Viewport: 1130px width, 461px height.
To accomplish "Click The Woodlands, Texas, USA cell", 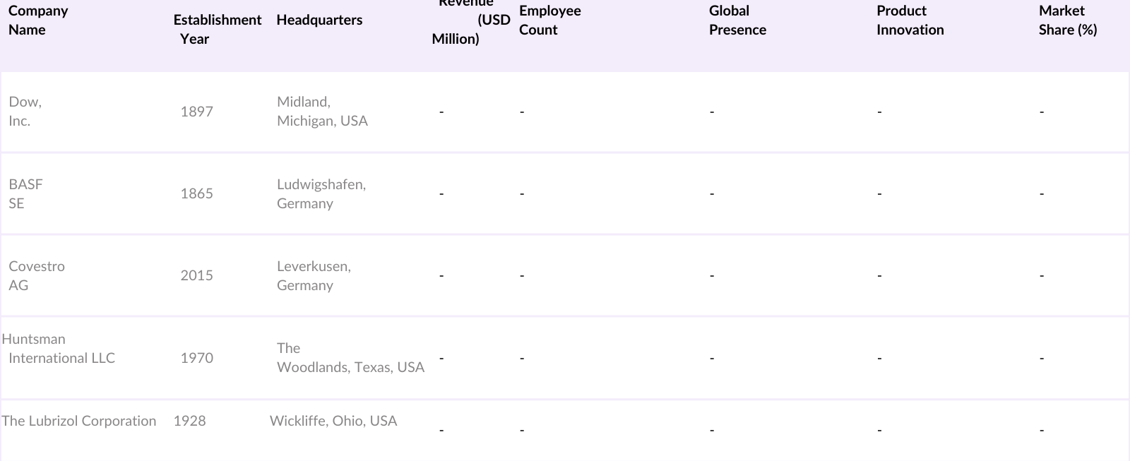I will coord(350,358).
